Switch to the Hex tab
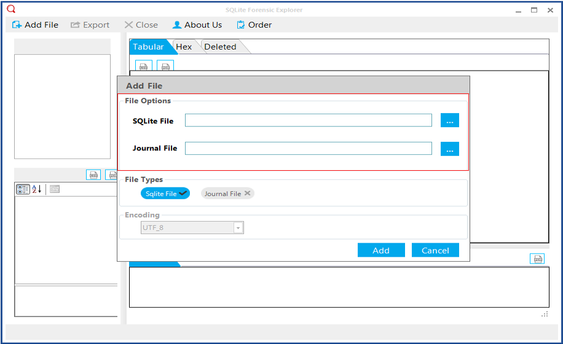The image size is (563, 344). click(184, 47)
